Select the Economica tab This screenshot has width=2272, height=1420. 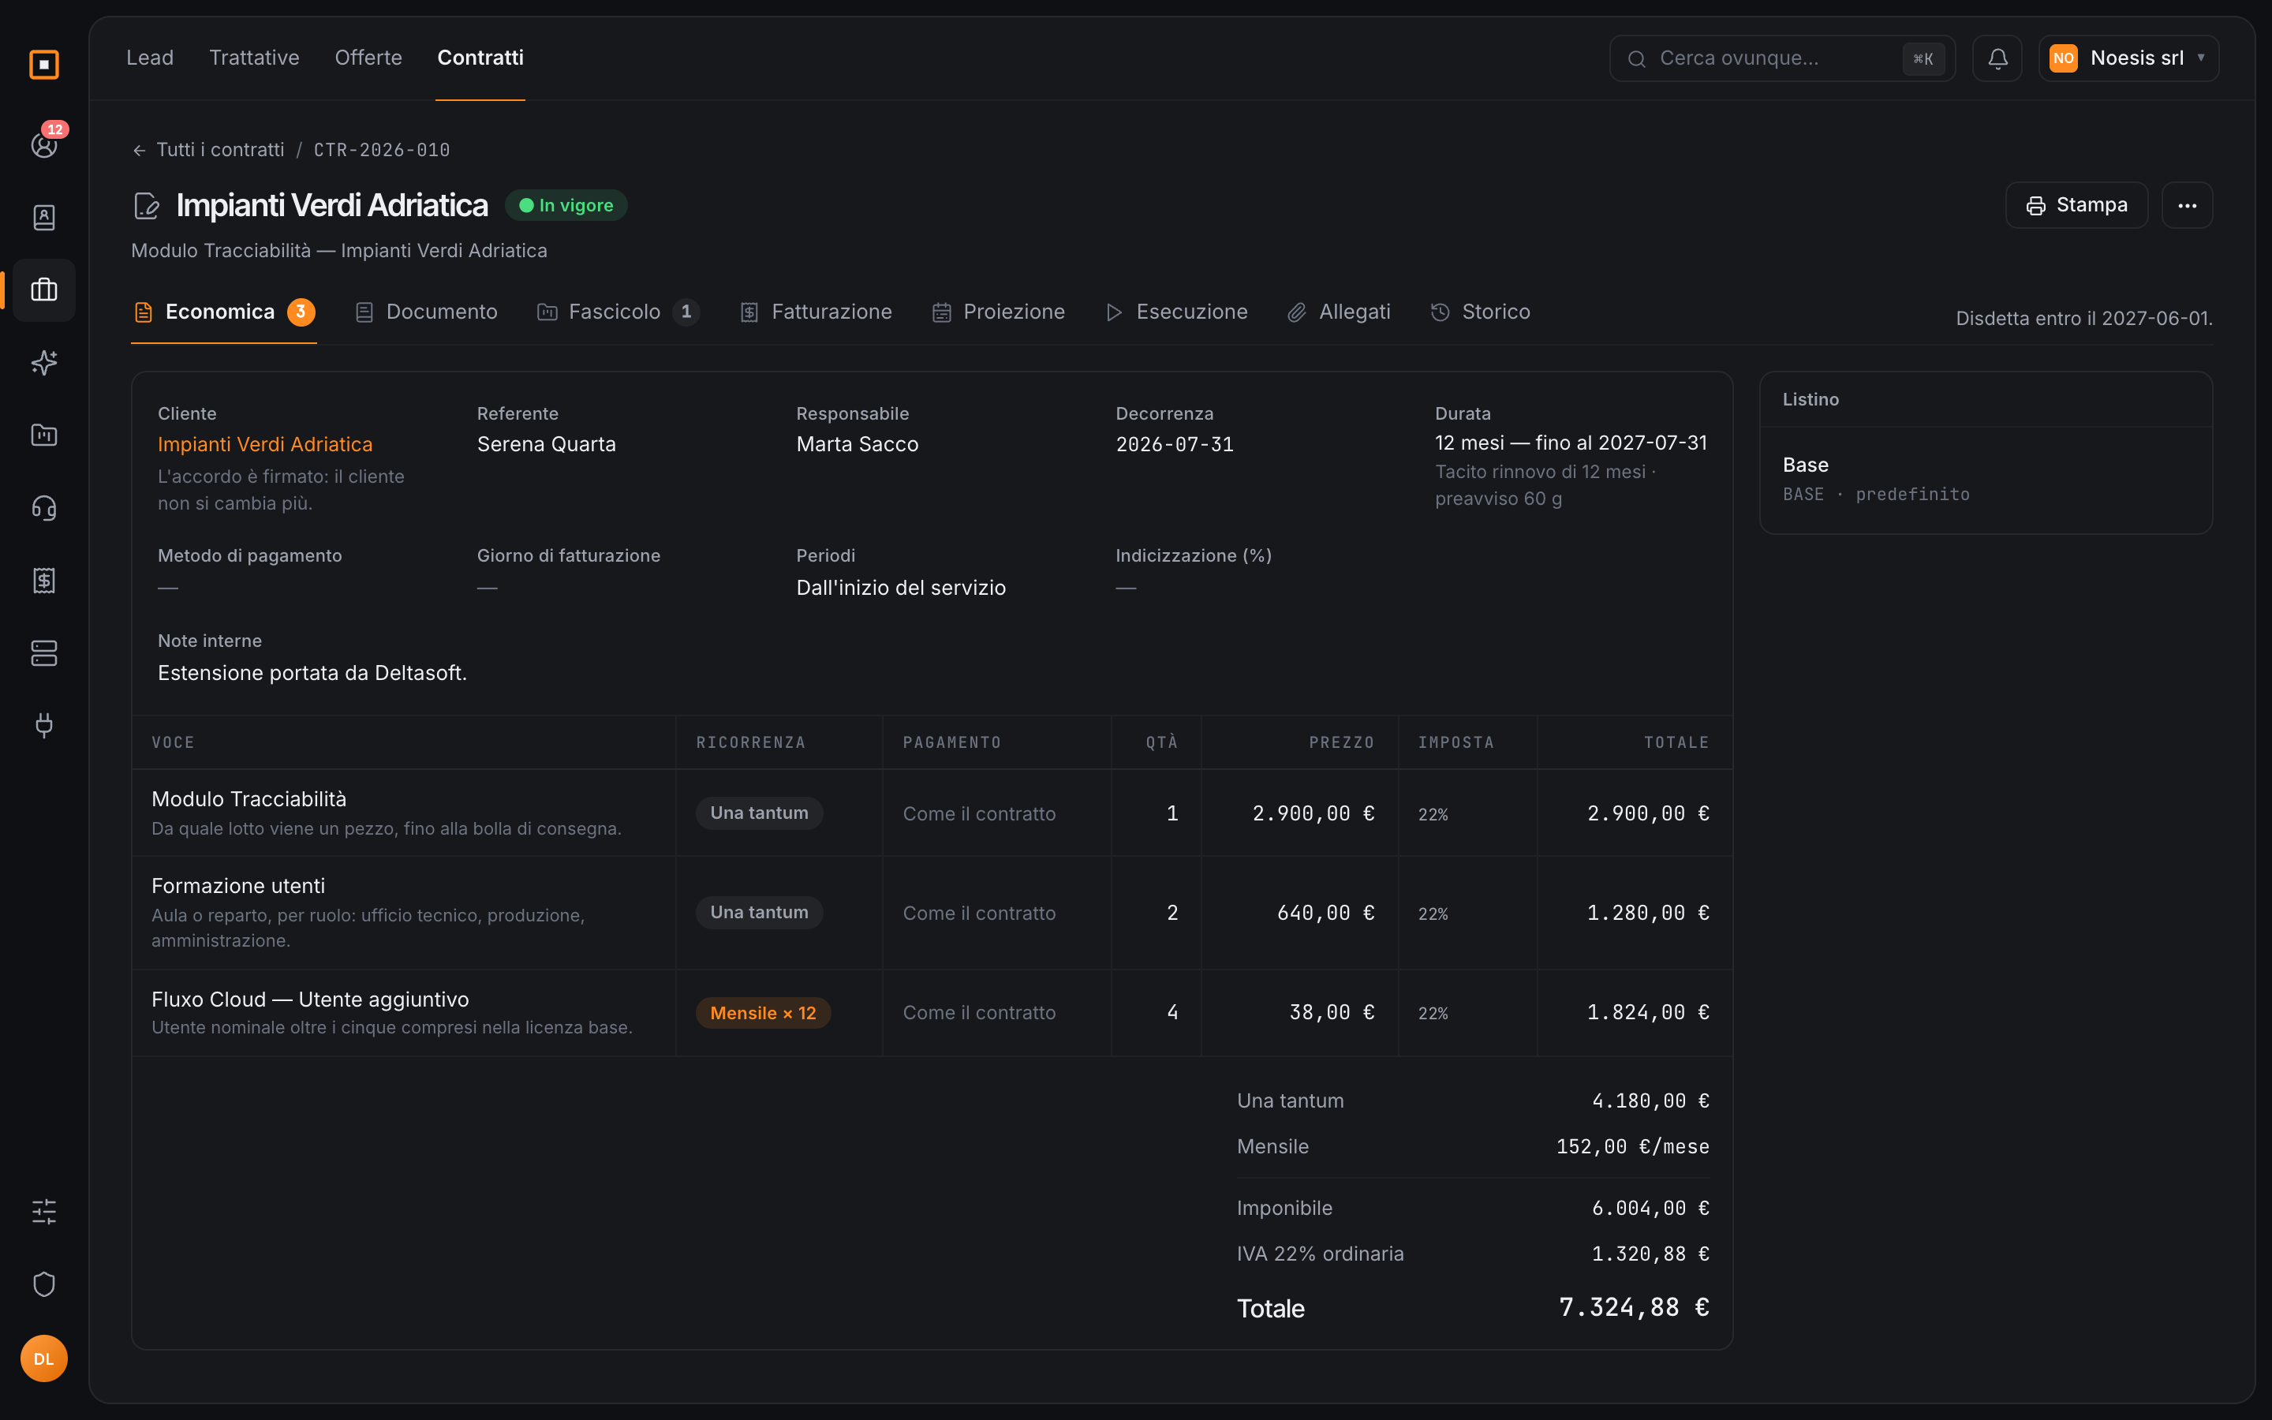click(x=223, y=312)
